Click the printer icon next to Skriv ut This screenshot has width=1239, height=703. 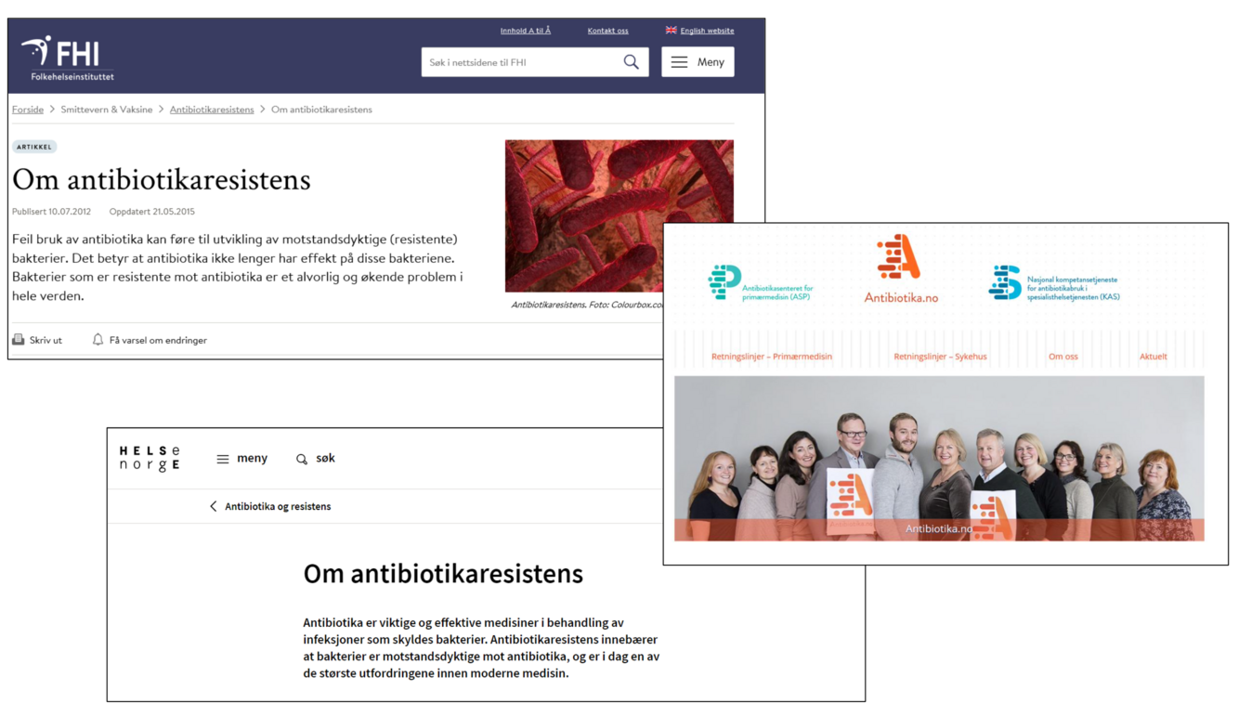pyautogui.click(x=18, y=340)
